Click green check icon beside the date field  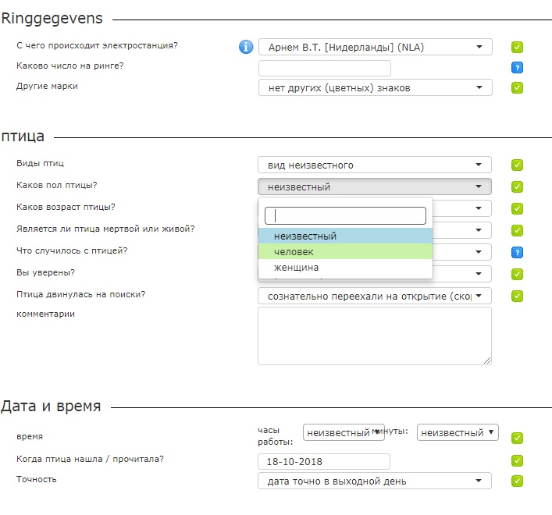(517, 460)
